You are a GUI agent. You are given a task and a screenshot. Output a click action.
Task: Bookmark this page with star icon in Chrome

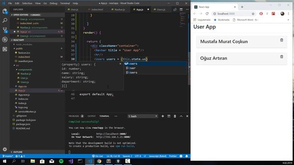point(253,14)
